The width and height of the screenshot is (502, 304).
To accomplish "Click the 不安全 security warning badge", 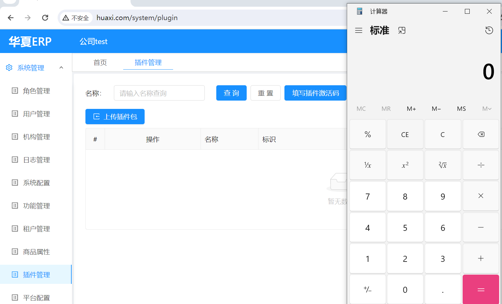I will (x=76, y=18).
